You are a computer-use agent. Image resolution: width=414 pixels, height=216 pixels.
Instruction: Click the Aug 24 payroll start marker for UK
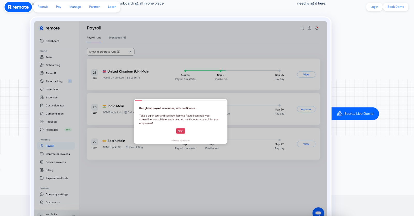tap(185, 71)
